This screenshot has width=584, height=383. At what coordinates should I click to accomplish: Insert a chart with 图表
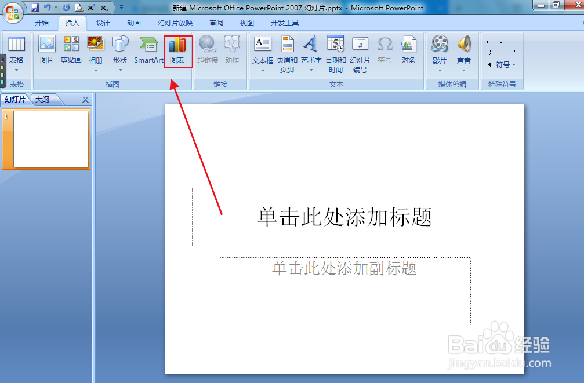177,51
